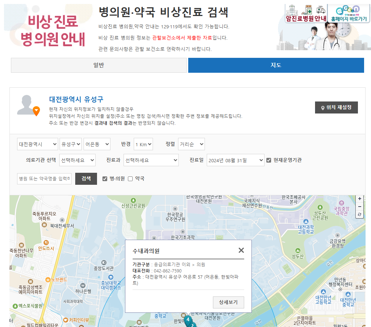Click the map refresh icon
The height and width of the screenshot is (327, 371).
coord(360,215)
